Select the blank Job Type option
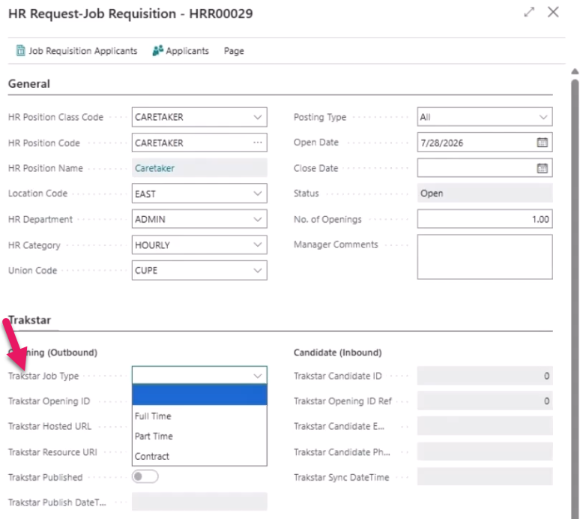 pyautogui.click(x=199, y=395)
